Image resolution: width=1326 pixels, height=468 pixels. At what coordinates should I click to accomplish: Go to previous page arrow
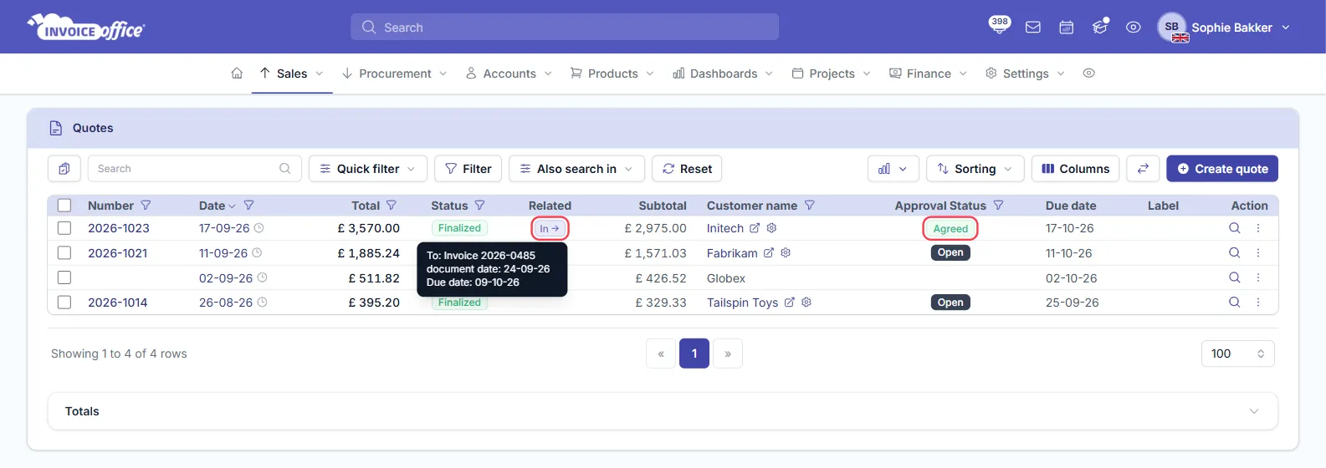[x=661, y=354]
